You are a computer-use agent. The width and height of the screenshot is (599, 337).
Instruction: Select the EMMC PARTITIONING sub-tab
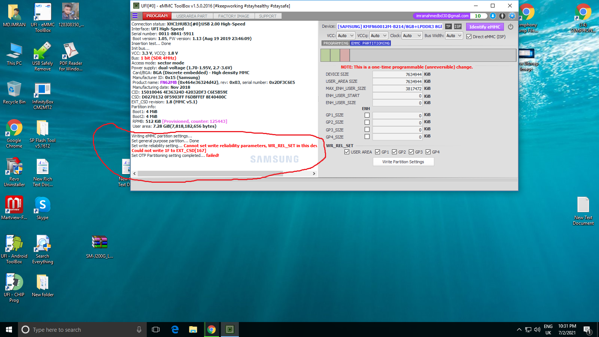tap(371, 43)
